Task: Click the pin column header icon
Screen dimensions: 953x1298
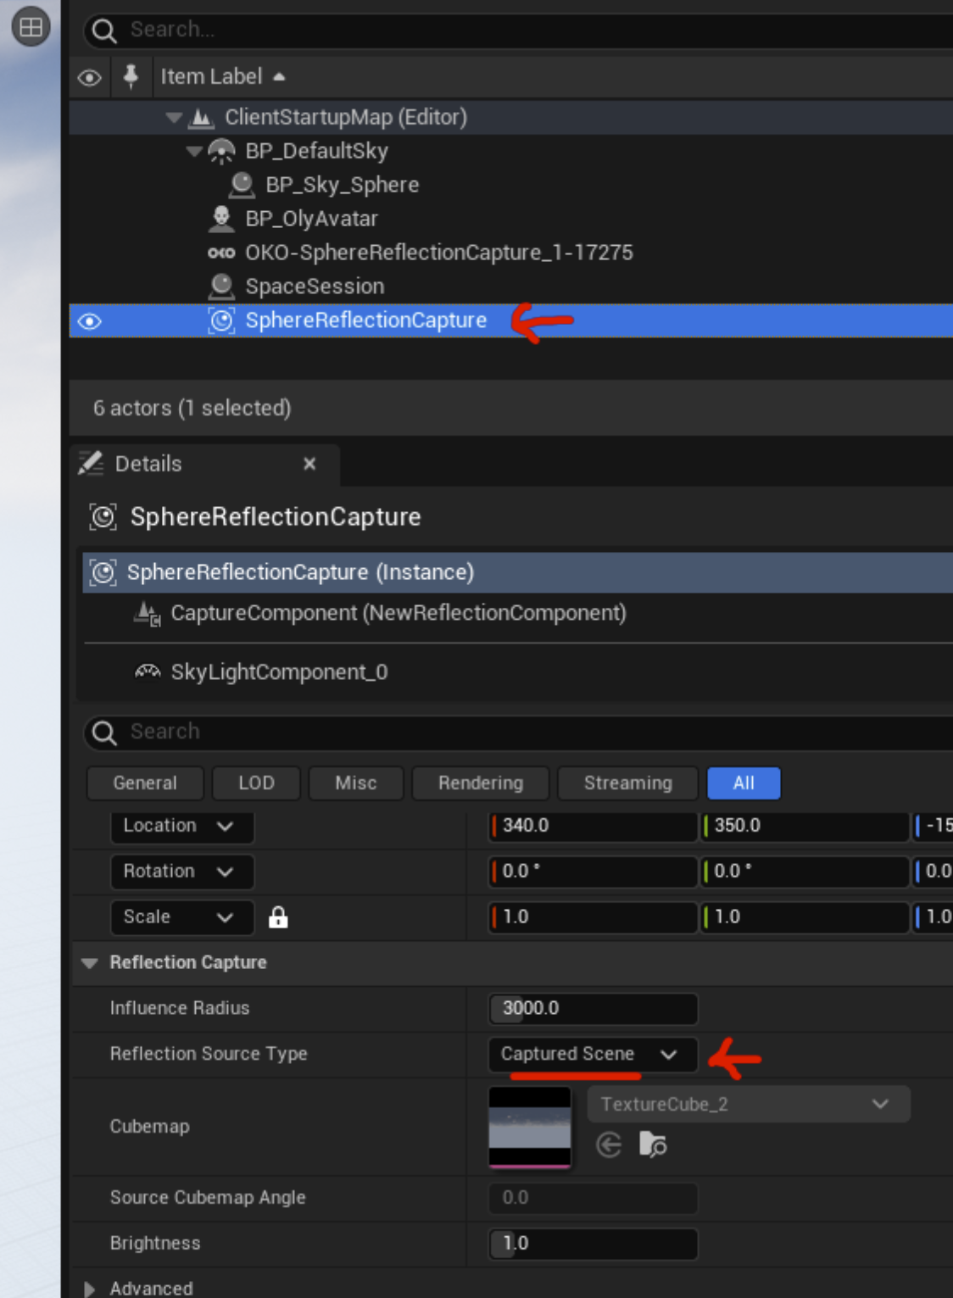Action: coord(131,77)
